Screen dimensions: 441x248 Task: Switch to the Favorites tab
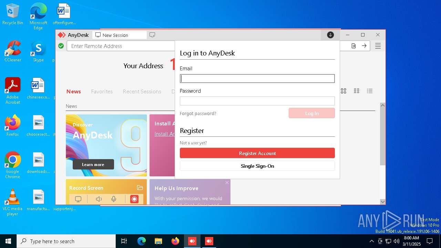tap(102, 91)
